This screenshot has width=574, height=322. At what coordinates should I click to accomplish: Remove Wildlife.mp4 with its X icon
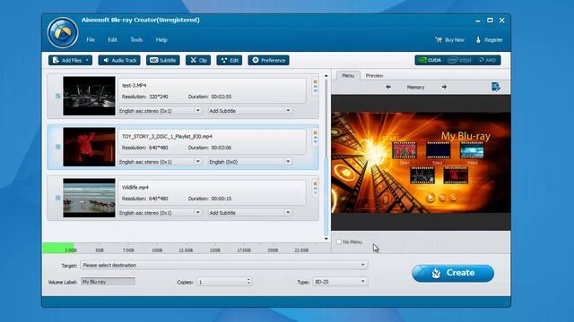pyautogui.click(x=315, y=184)
